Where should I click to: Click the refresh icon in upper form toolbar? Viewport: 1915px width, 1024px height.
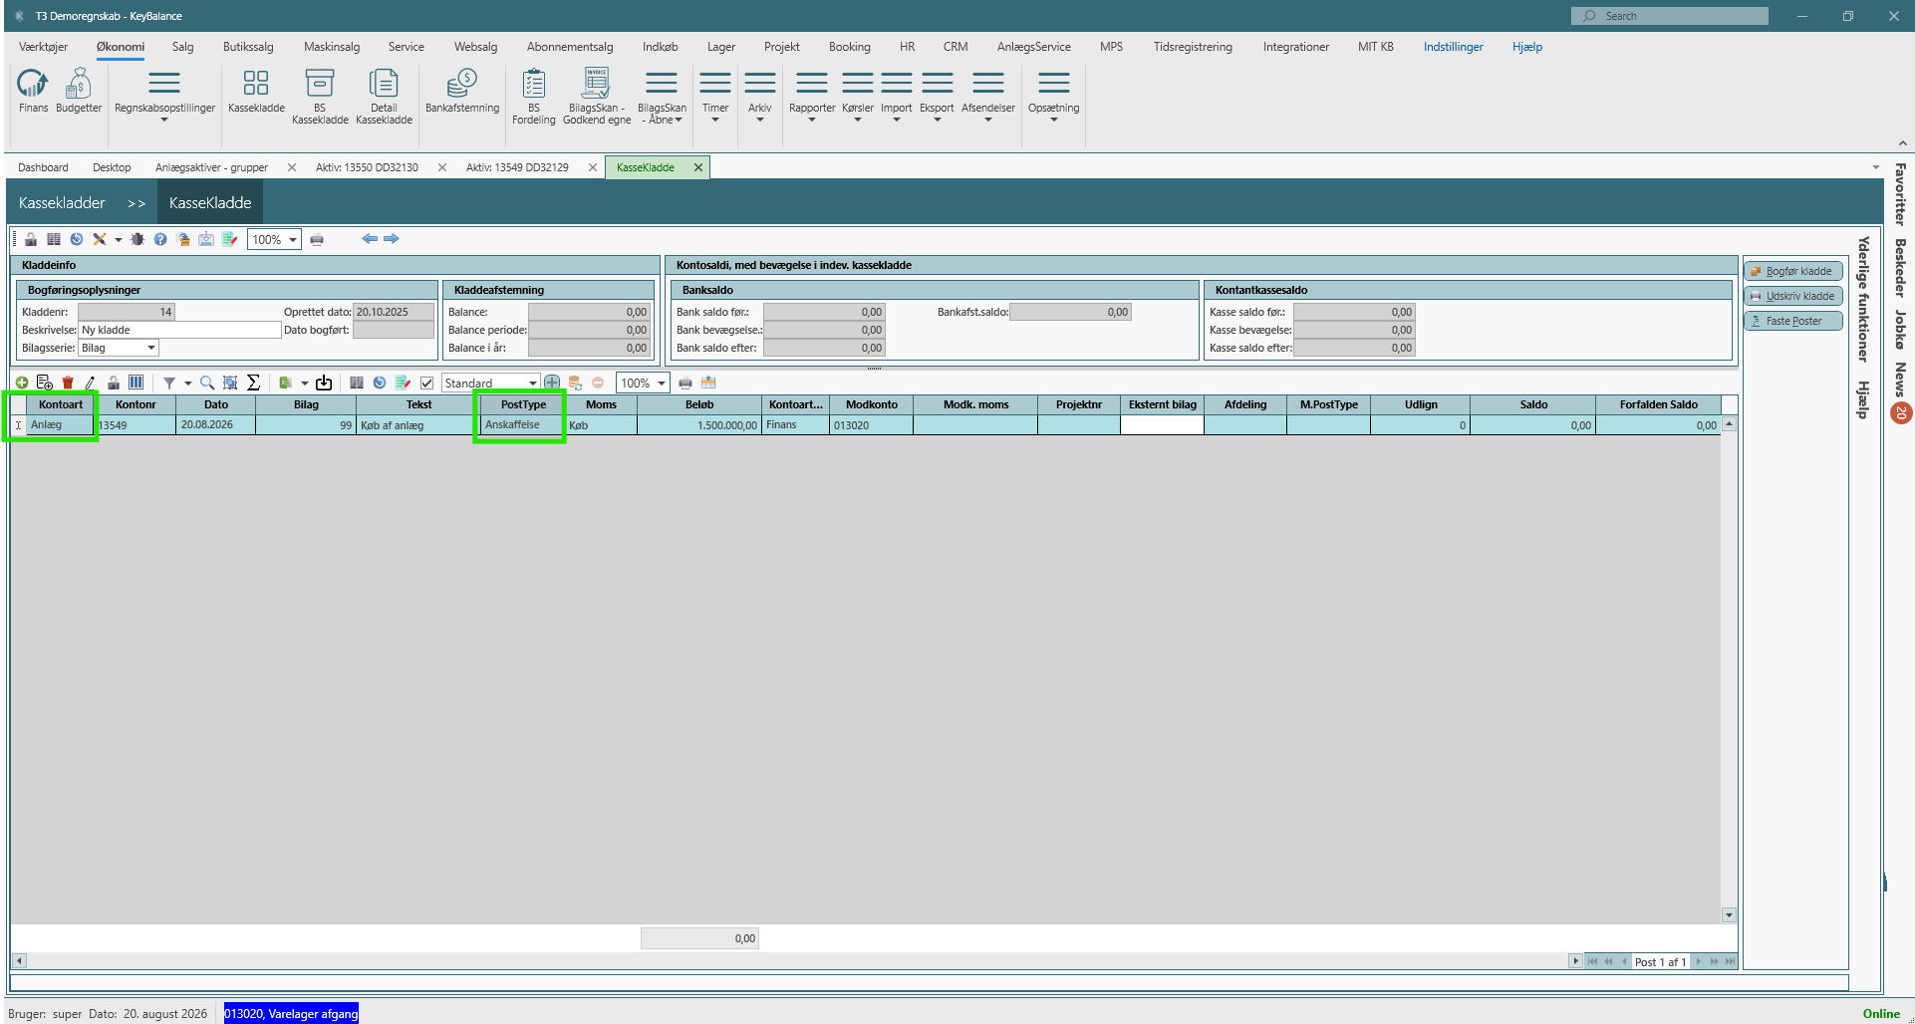[77, 239]
